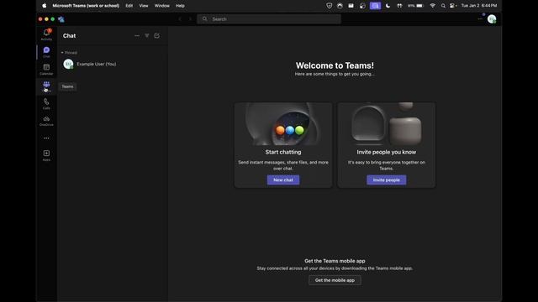Open the profile avatar menu

[x=492, y=19]
